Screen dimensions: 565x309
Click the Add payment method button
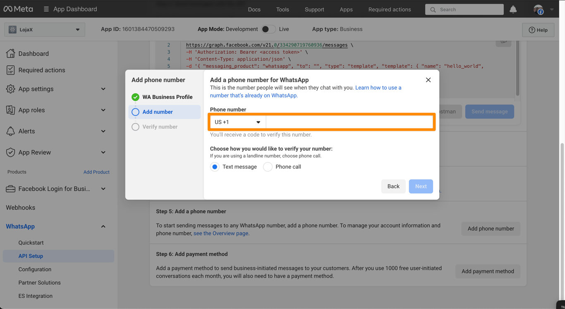tap(488, 271)
